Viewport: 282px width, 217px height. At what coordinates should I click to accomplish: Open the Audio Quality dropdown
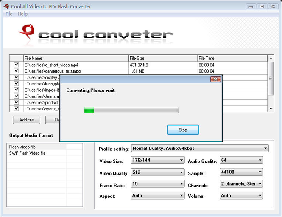point(241,160)
